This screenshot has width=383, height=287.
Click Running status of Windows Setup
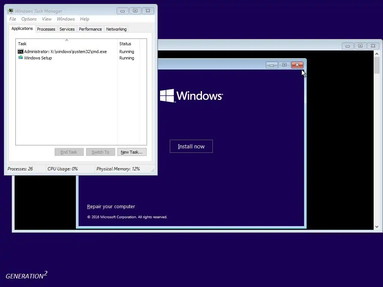[x=126, y=58]
